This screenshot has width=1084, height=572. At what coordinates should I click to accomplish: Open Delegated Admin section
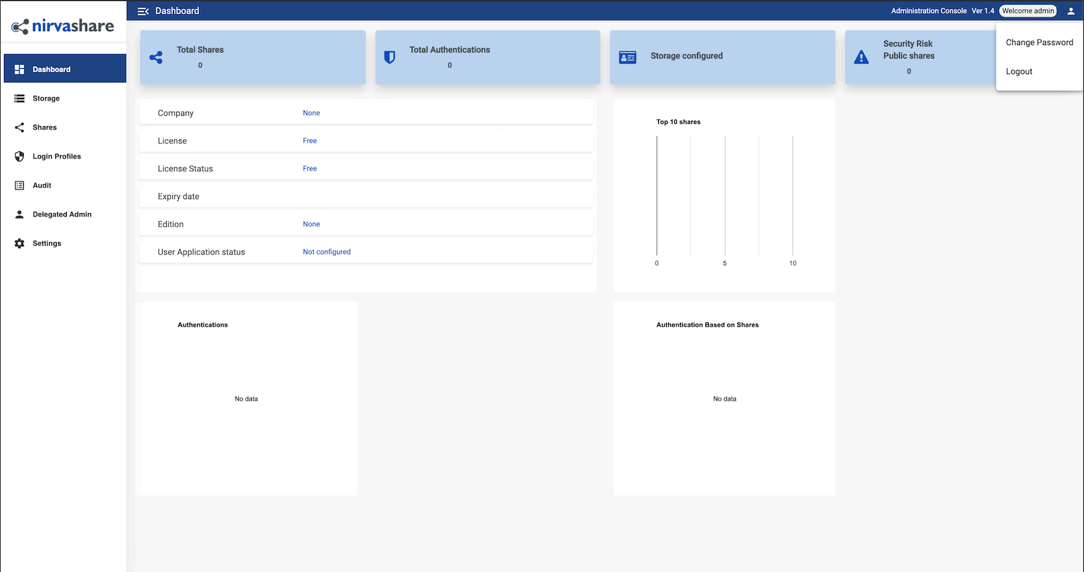click(x=61, y=214)
